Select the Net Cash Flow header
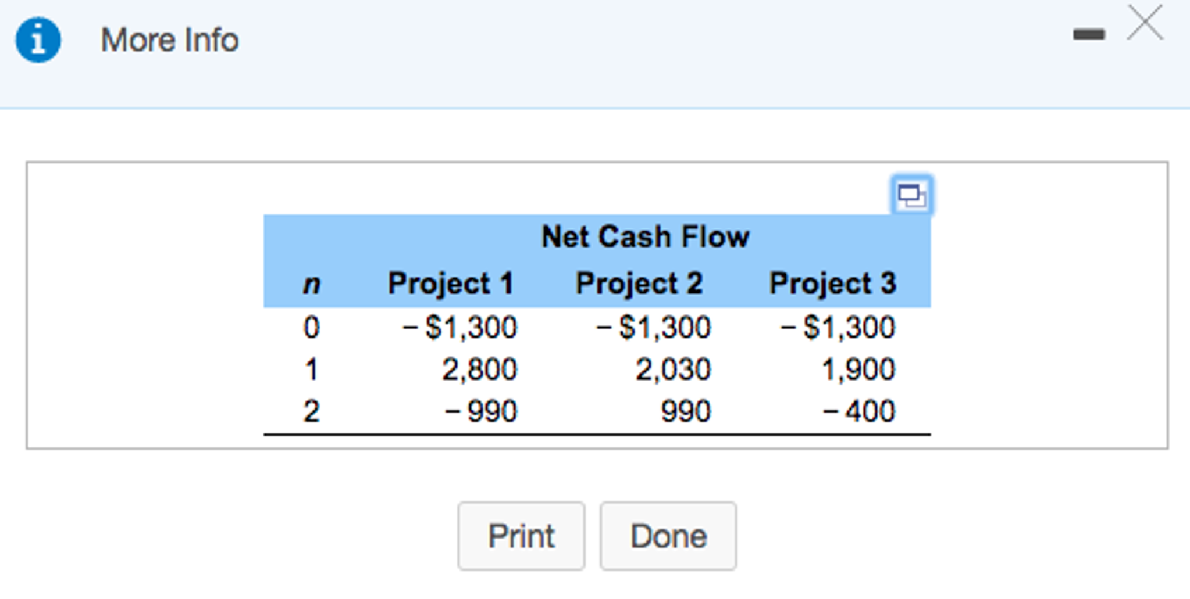The image size is (1190, 599). coord(646,236)
